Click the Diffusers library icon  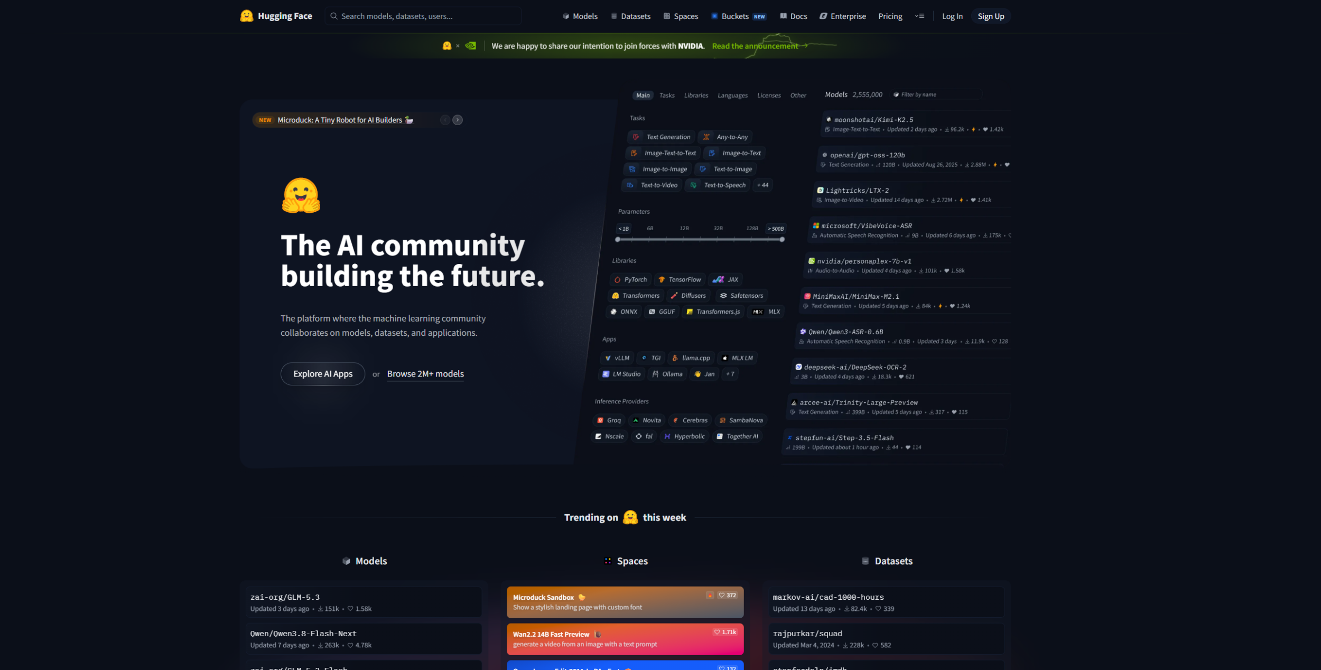[674, 296]
